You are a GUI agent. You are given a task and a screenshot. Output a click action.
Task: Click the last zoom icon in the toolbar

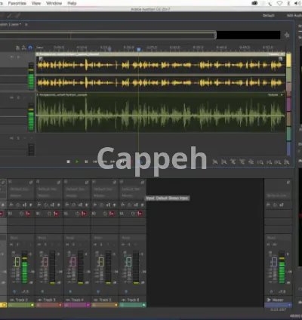(287, 162)
